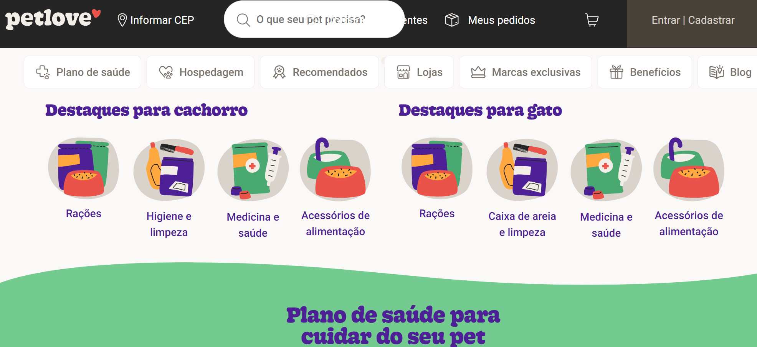Visit the Lojas page
This screenshot has height=347, width=757.
point(419,72)
